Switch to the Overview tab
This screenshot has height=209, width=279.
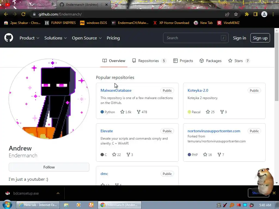pos(114,61)
